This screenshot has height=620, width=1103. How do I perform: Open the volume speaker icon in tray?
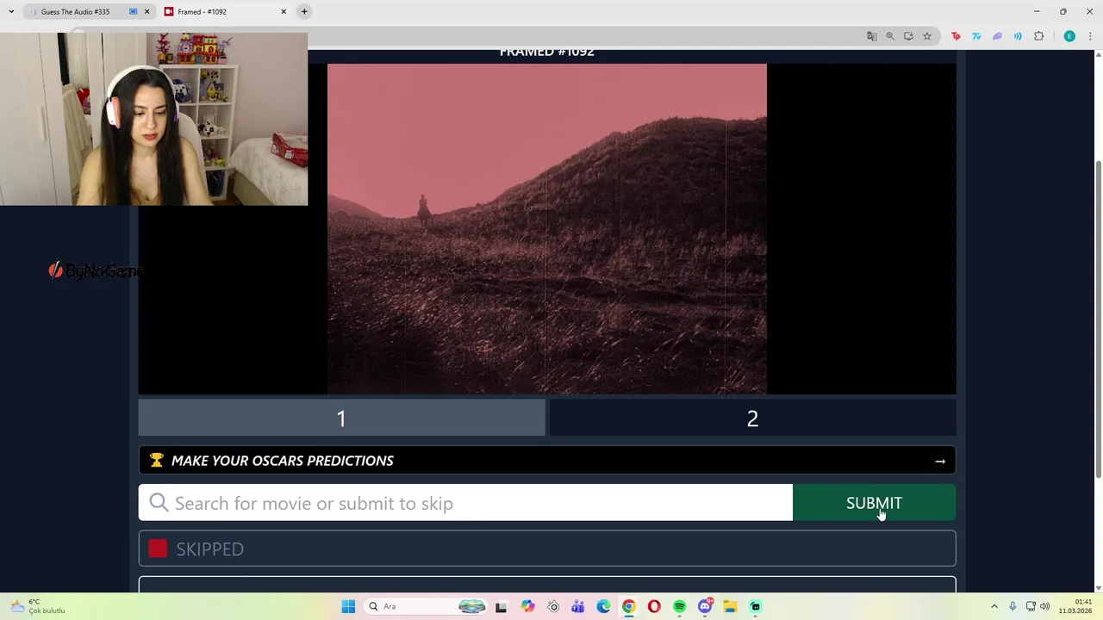click(x=1044, y=606)
